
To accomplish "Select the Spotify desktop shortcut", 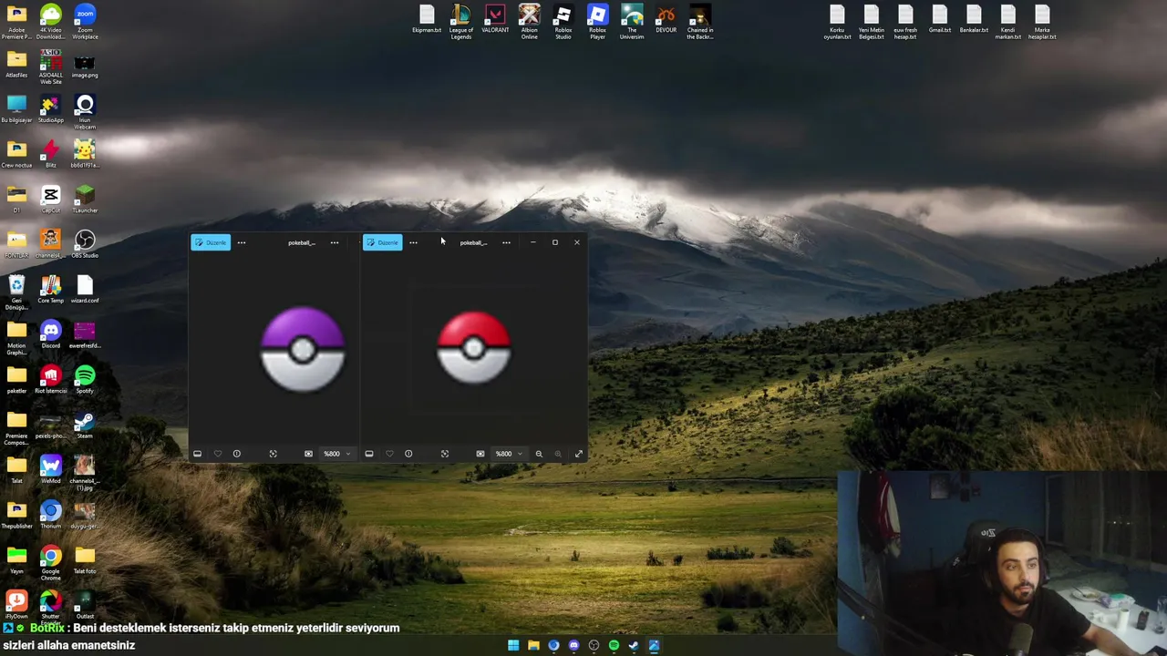I will (85, 379).
